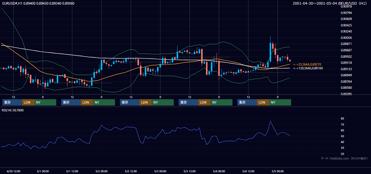Click price axis value 0.90978
This screenshot has height=174, width=371.
point(346,7)
